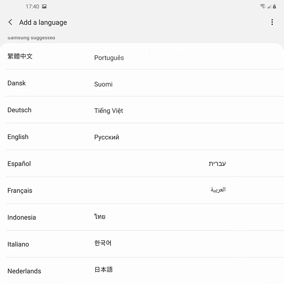The image size is (284, 284).
Task: Select Nederlands language
Action: [x=24, y=271]
